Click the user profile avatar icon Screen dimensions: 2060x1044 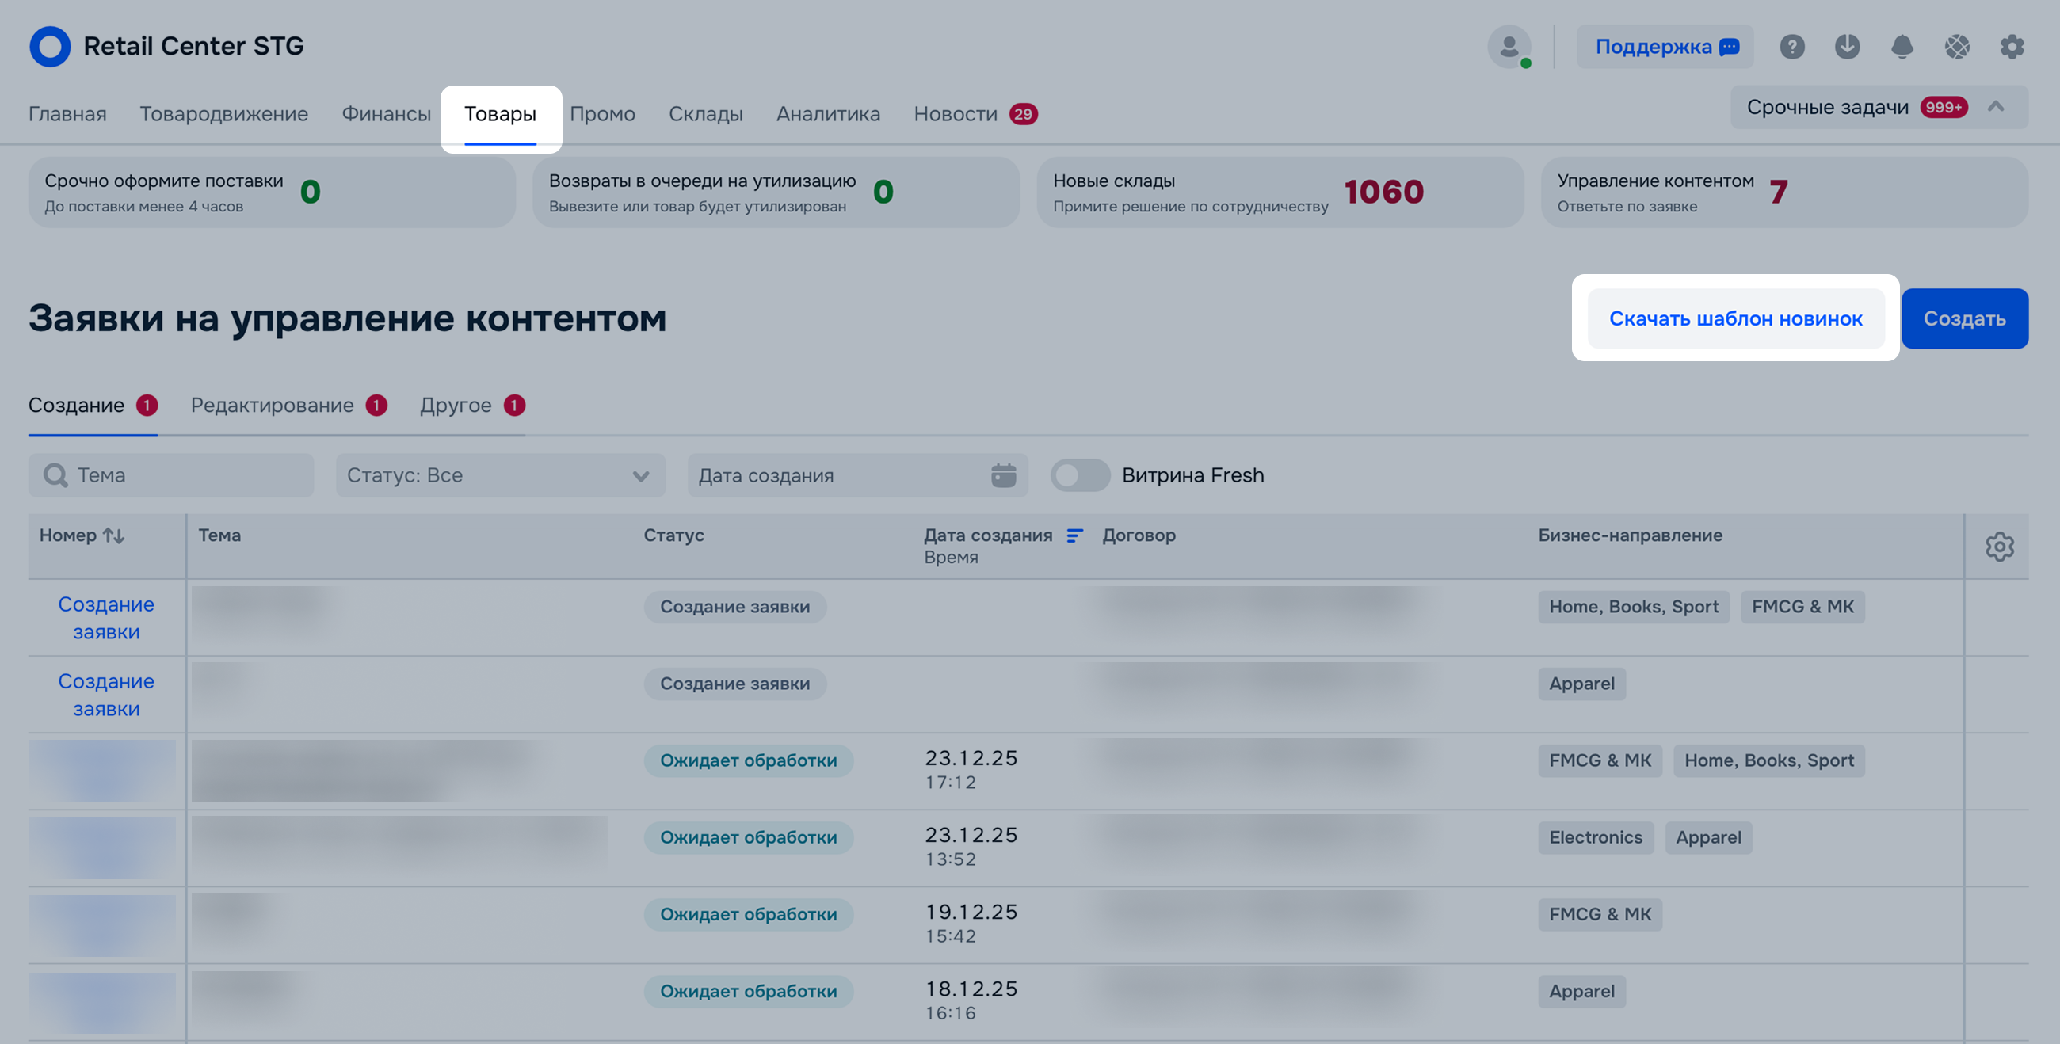coord(1509,47)
